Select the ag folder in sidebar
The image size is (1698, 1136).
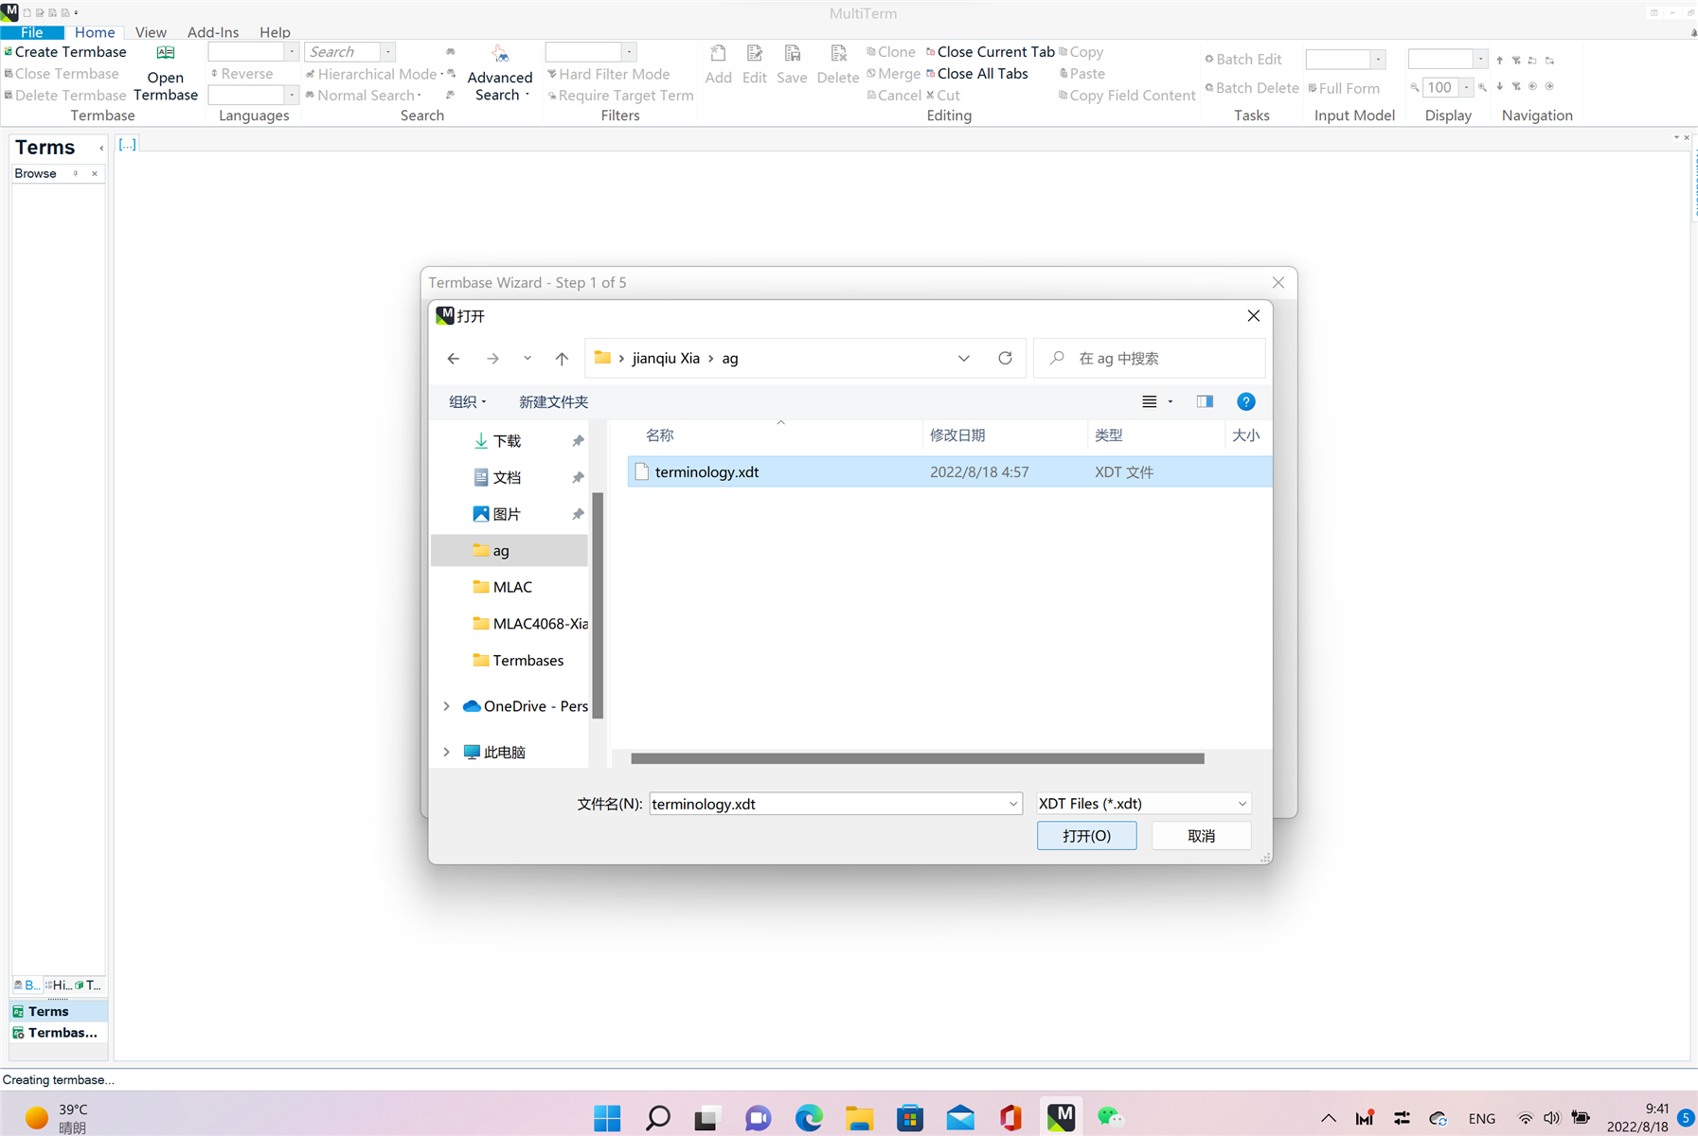(x=509, y=551)
